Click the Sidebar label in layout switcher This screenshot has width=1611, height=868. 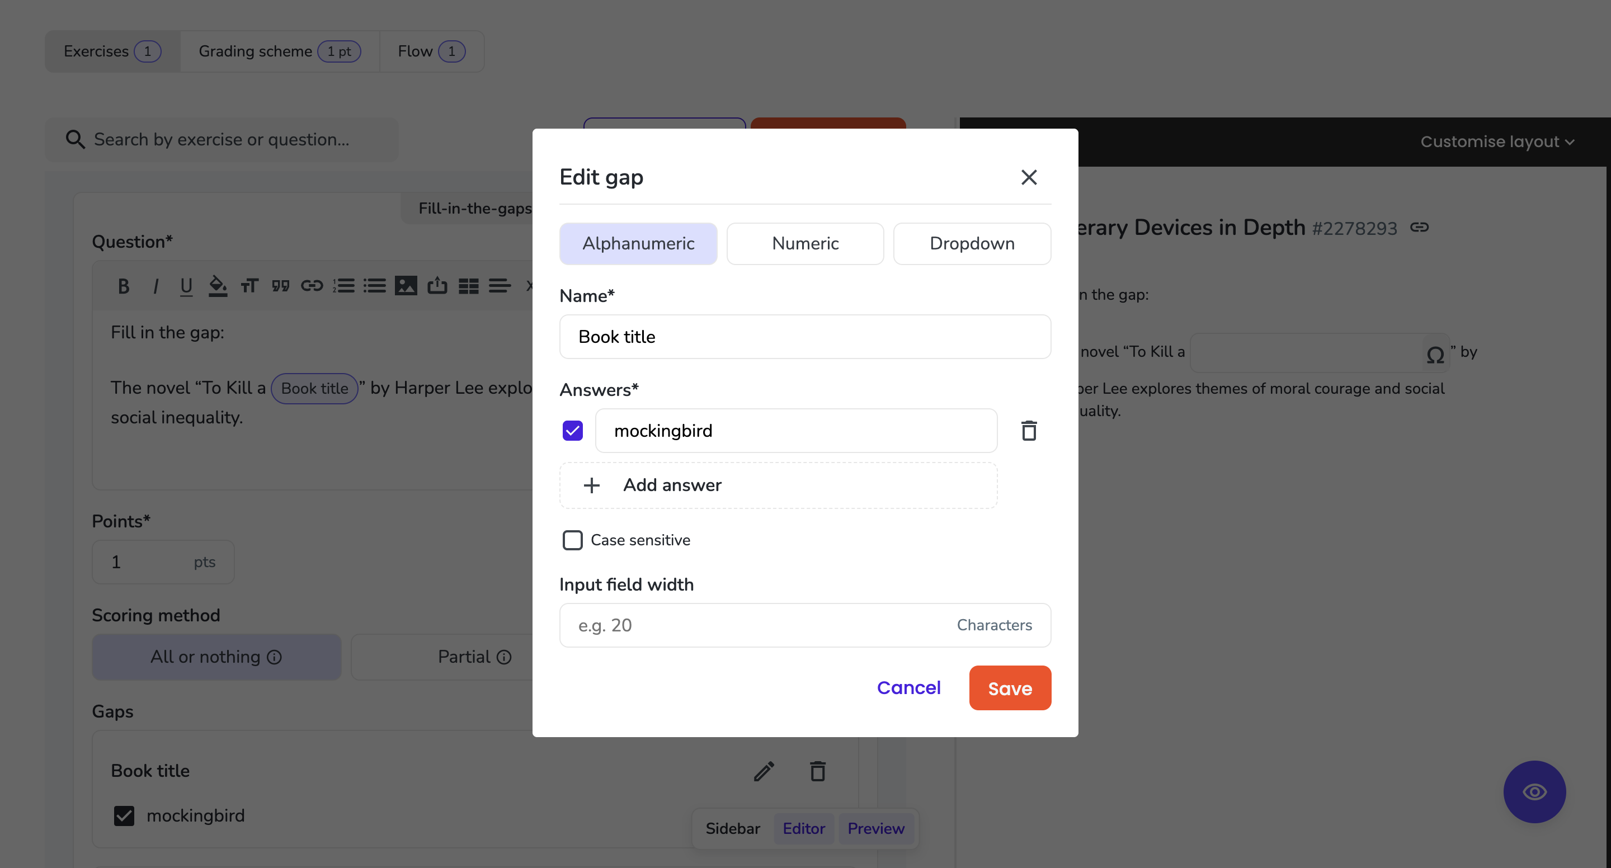pyautogui.click(x=732, y=829)
